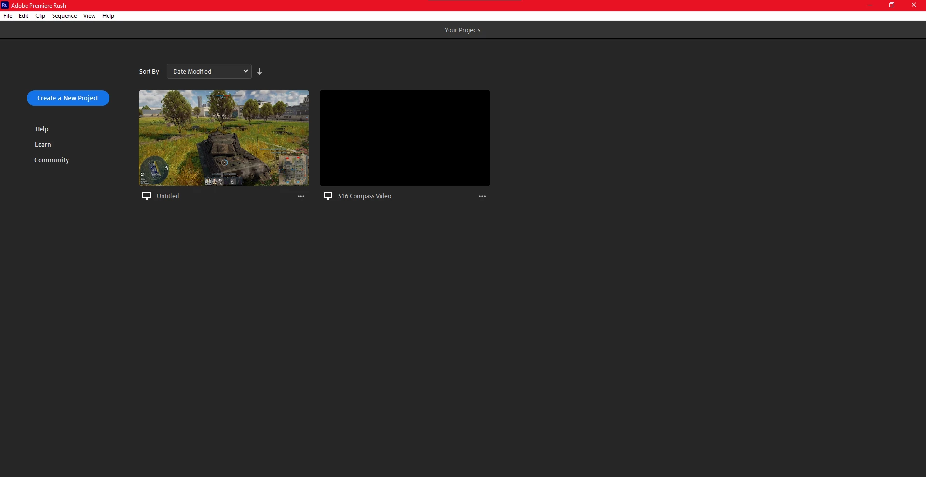Select the 516 Compass Video project name
Screen dimensions: 926x477
coord(365,196)
